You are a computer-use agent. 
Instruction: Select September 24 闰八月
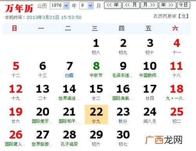150,115
